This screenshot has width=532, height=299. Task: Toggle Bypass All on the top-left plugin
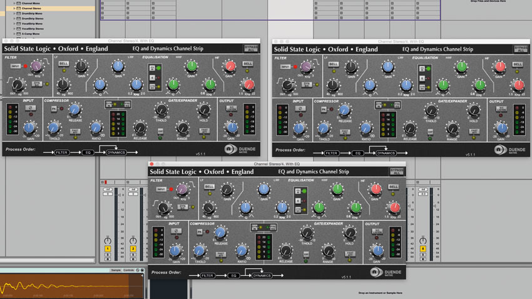[250, 49]
